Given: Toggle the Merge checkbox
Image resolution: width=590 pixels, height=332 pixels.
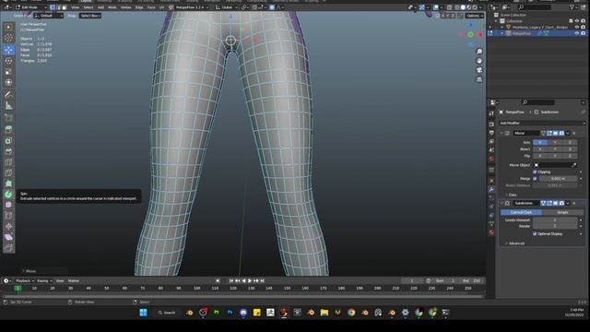Looking at the screenshot, I should [535, 178].
